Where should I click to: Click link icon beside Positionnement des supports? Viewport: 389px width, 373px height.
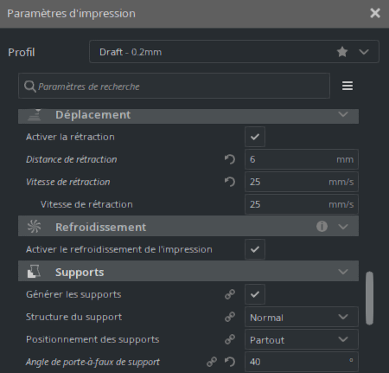pos(230,339)
